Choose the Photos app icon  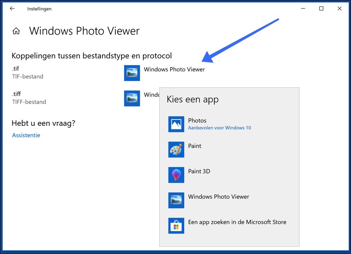pos(176,124)
